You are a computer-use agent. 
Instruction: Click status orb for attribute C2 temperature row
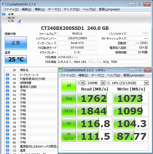pyautogui.click(x=7, y=150)
